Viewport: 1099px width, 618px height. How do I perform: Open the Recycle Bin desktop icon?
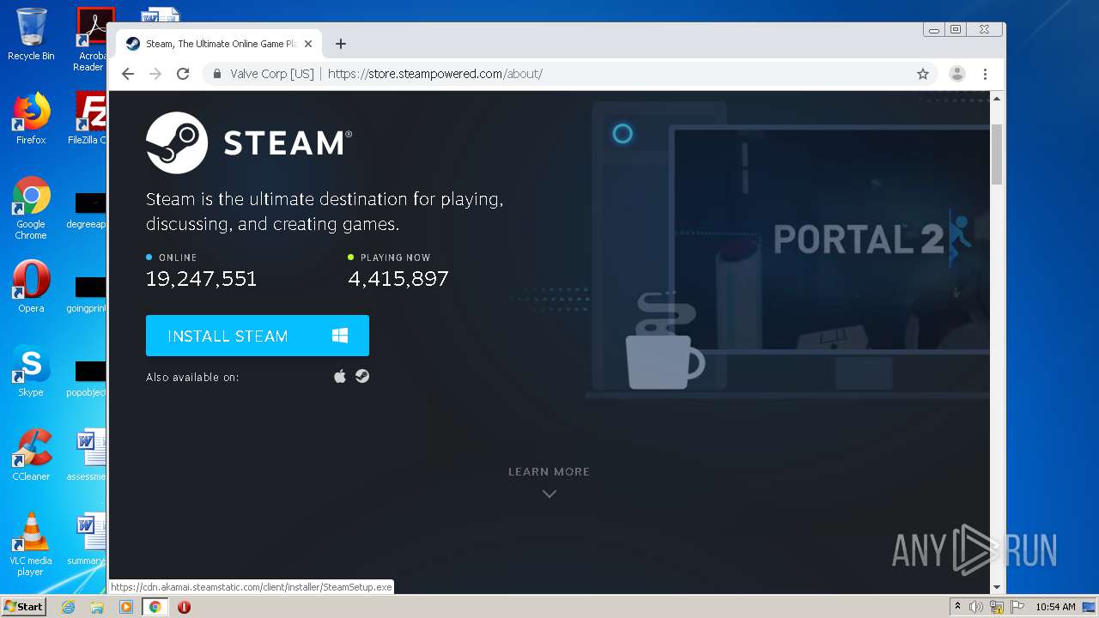(x=31, y=34)
